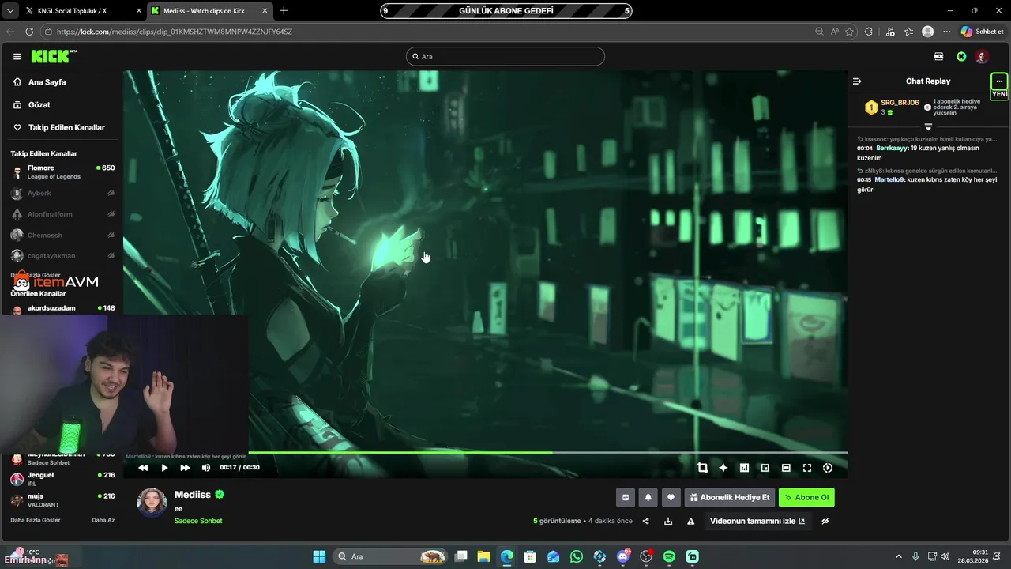1011x569 pixels.
Task: Expand the gift leaderboard chevron
Action: (928, 126)
